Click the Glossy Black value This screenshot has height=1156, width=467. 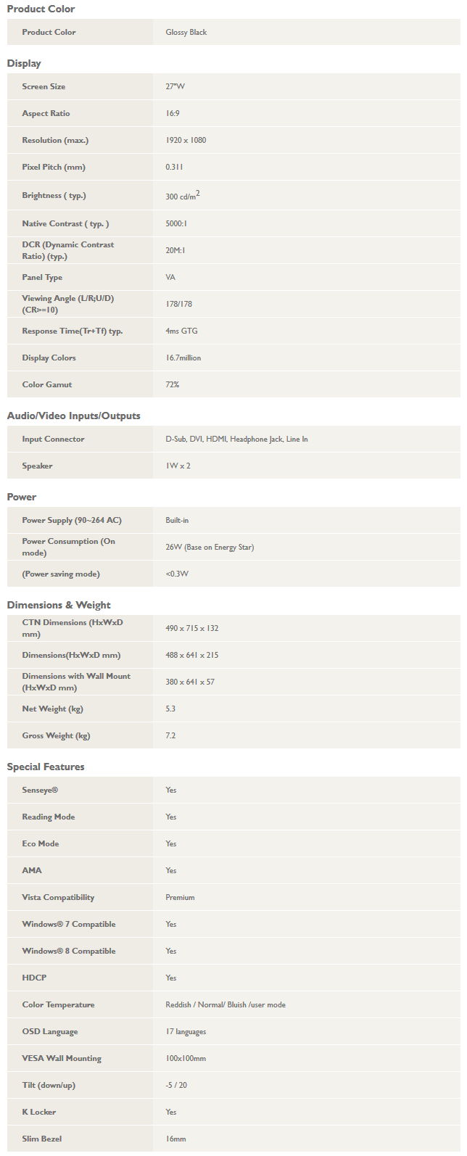[x=186, y=32]
